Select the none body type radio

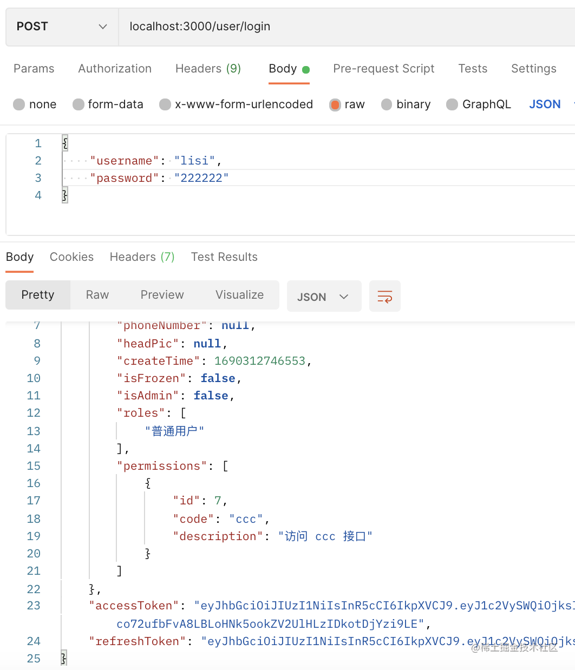click(19, 104)
